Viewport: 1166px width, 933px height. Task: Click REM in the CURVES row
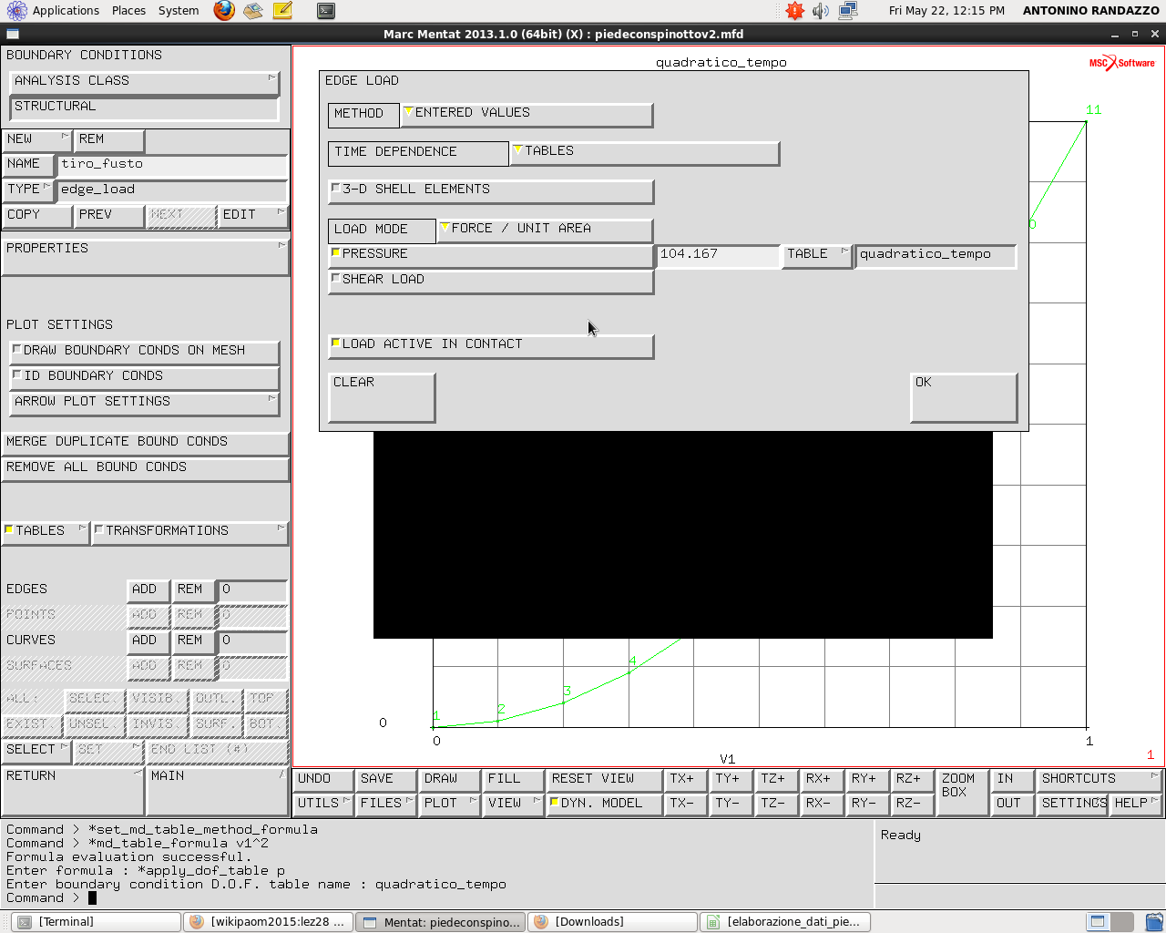click(x=194, y=641)
